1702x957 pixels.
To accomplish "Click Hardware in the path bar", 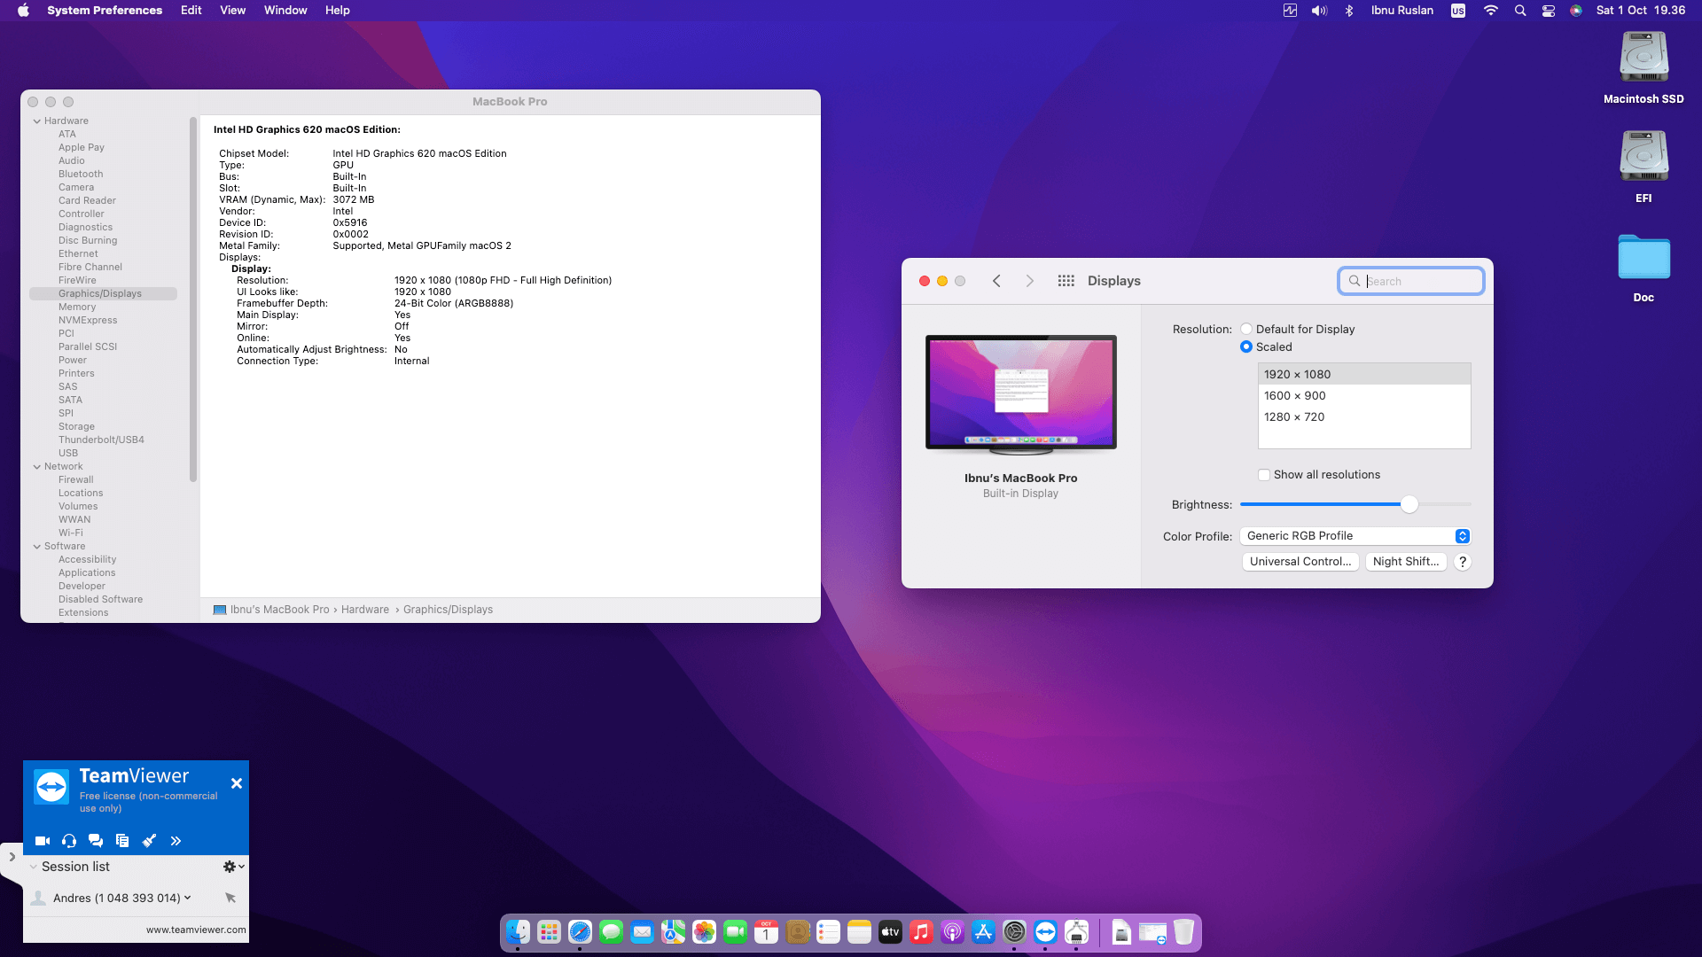I will point(365,610).
